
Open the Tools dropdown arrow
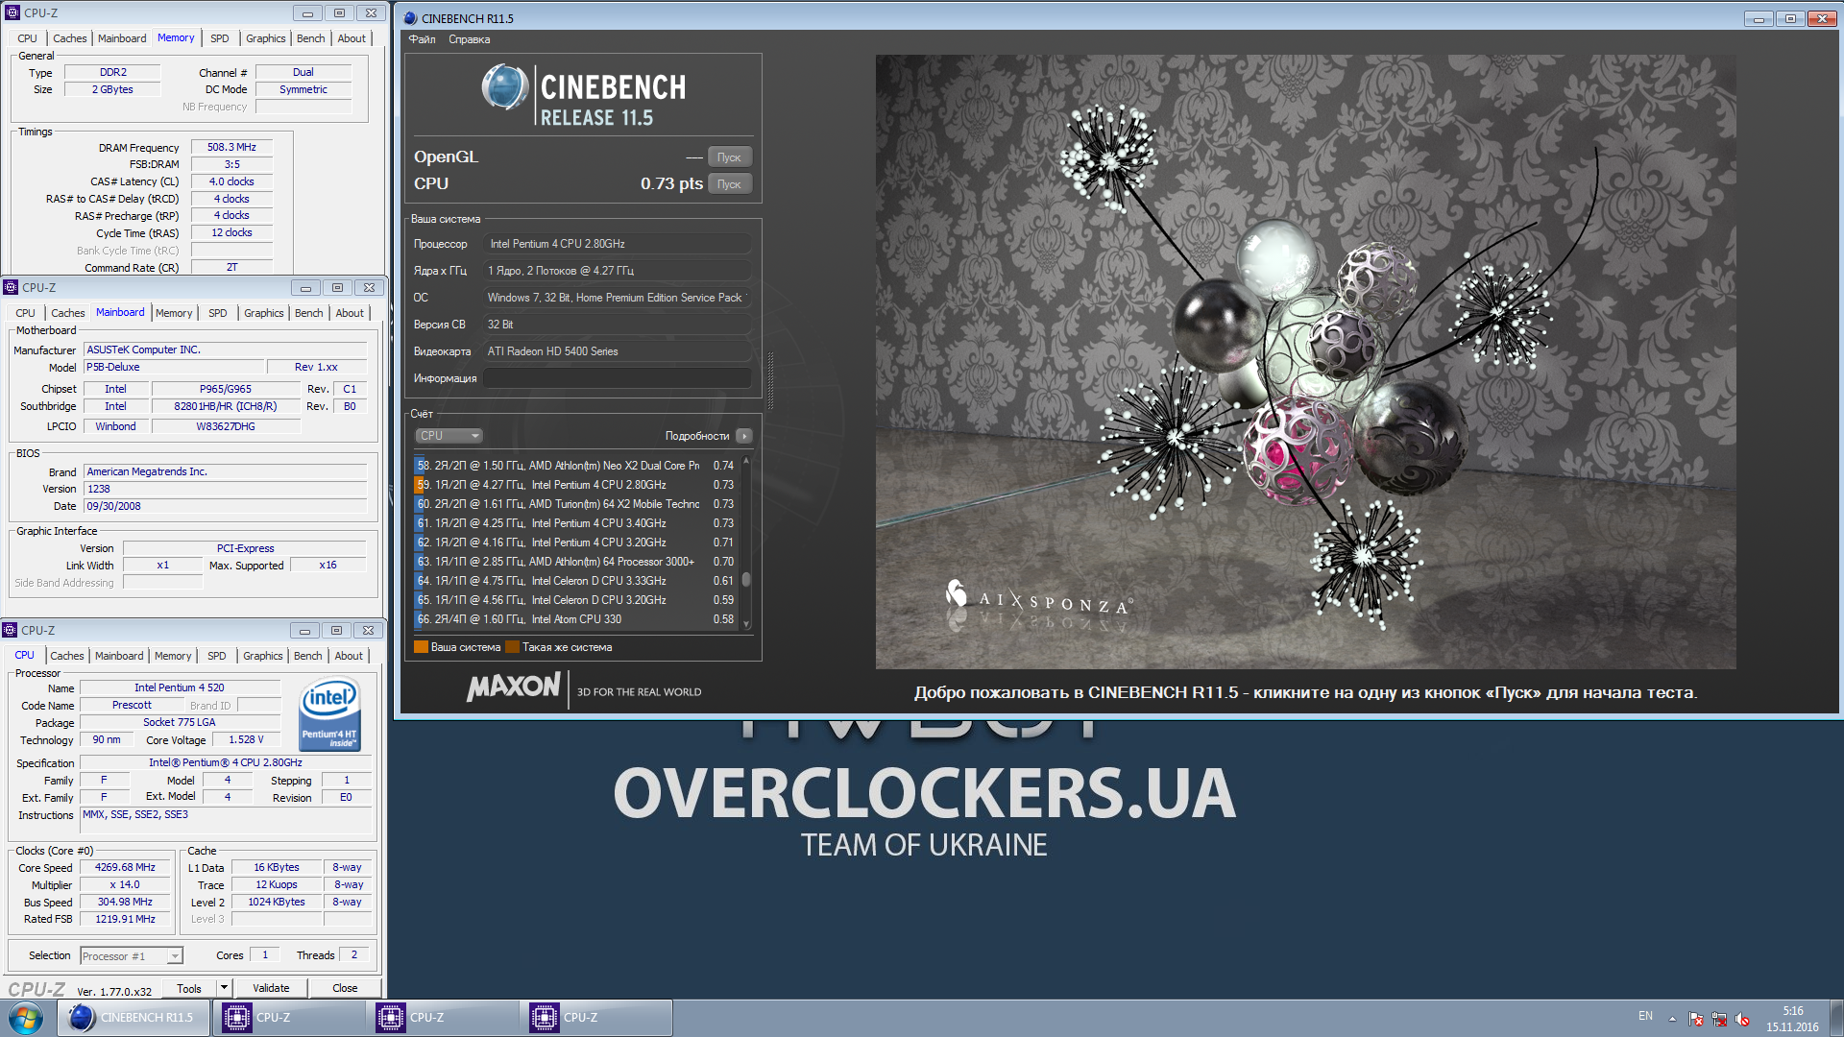click(x=224, y=987)
